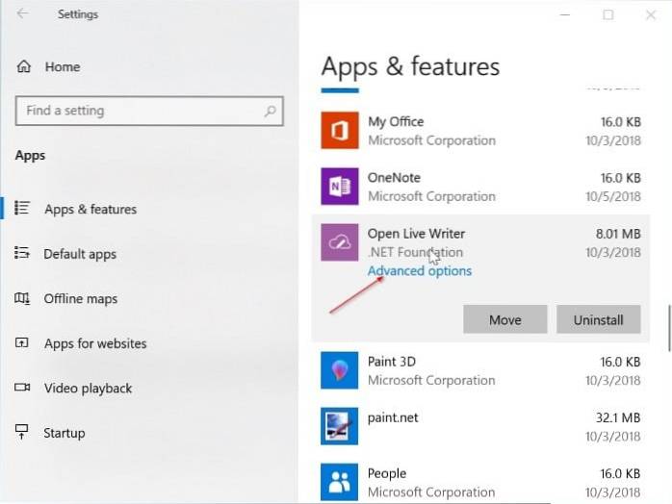The height and width of the screenshot is (504, 672).
Task: Navigate to Video playback settings
Action: point(88,389)
